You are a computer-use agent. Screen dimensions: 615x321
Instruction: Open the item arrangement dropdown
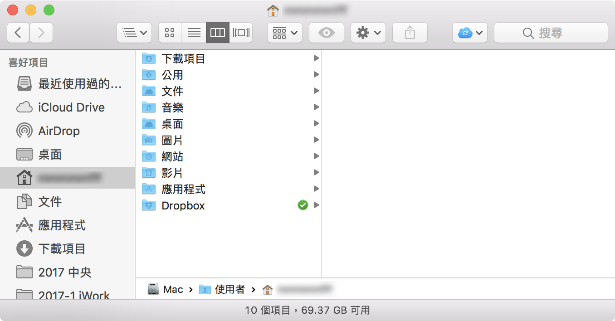click(x=284, y=33)
